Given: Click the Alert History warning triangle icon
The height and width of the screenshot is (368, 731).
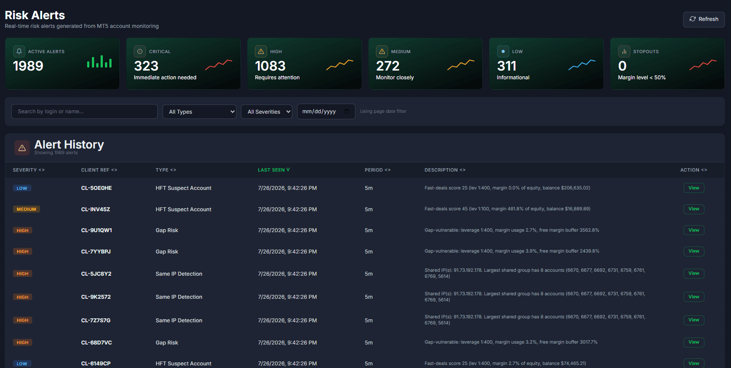Looking at the screenshot, I should pyautogui.click(x=22, y=148).
